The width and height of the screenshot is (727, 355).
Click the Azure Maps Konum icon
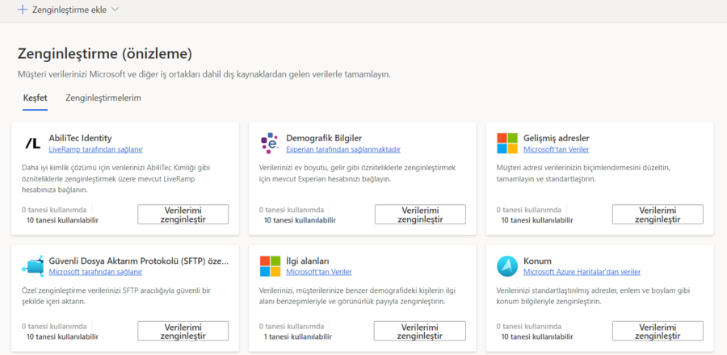pos(507,265)
